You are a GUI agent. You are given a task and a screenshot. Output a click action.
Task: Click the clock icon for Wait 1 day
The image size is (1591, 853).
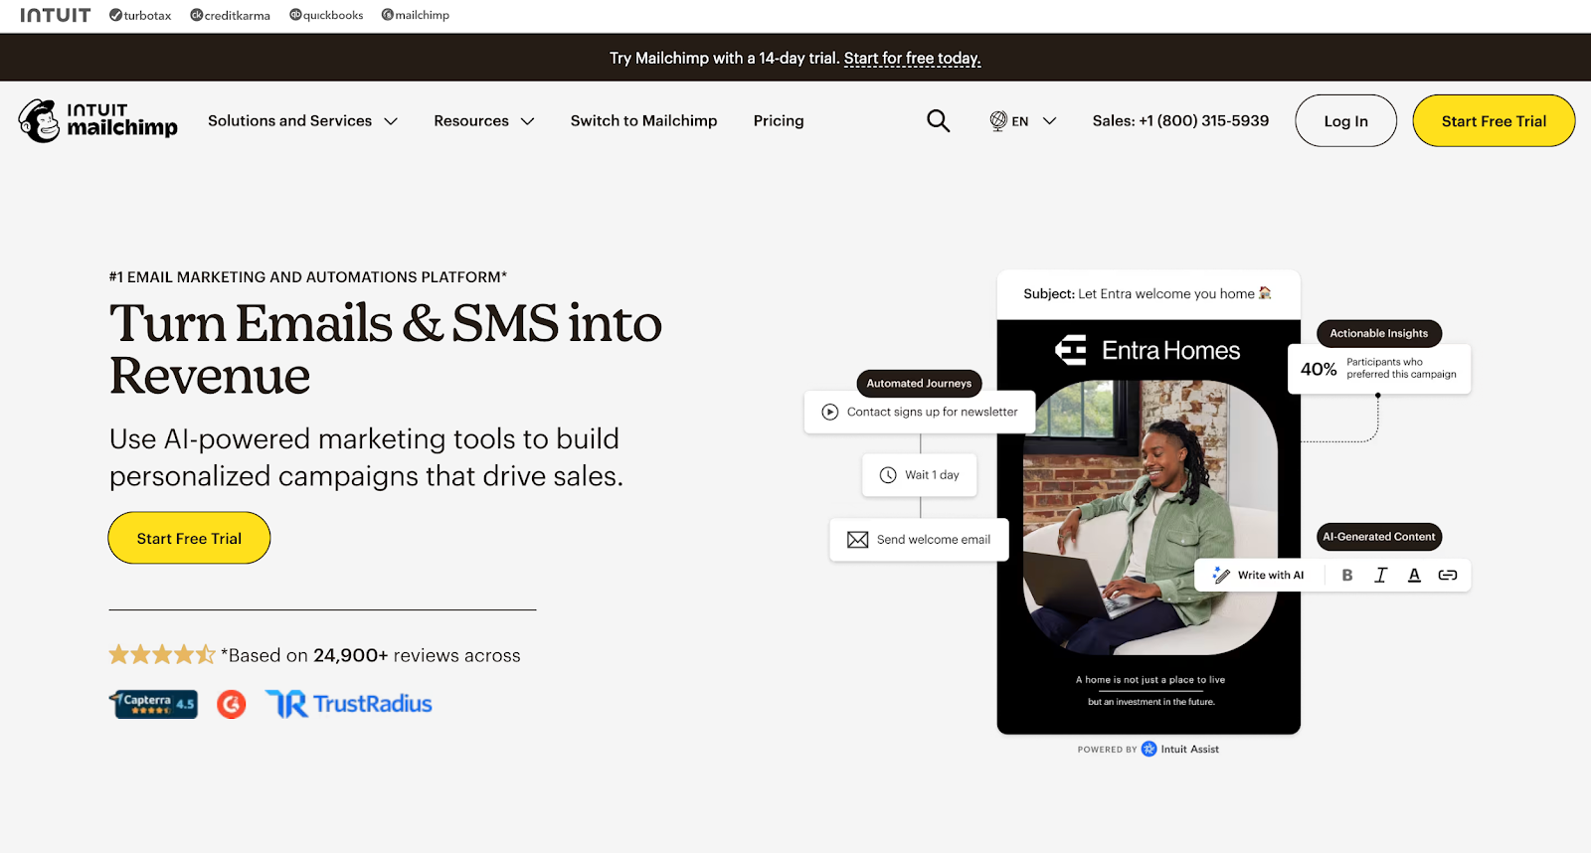[888, 475]
